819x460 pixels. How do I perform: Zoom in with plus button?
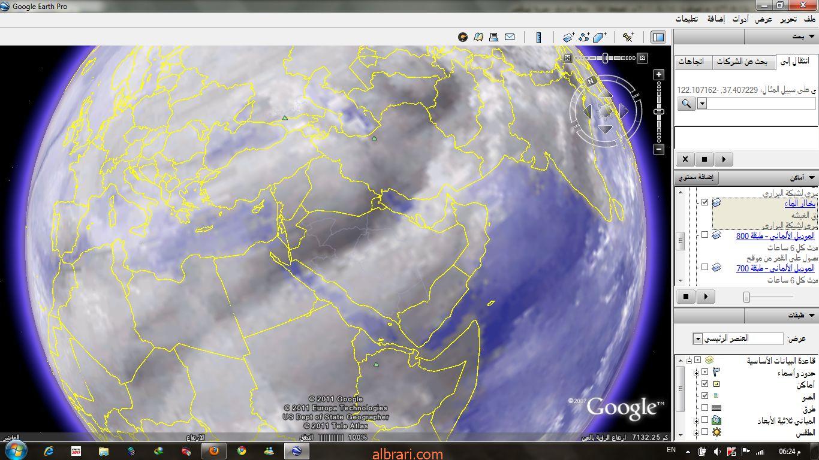point(659,75)
